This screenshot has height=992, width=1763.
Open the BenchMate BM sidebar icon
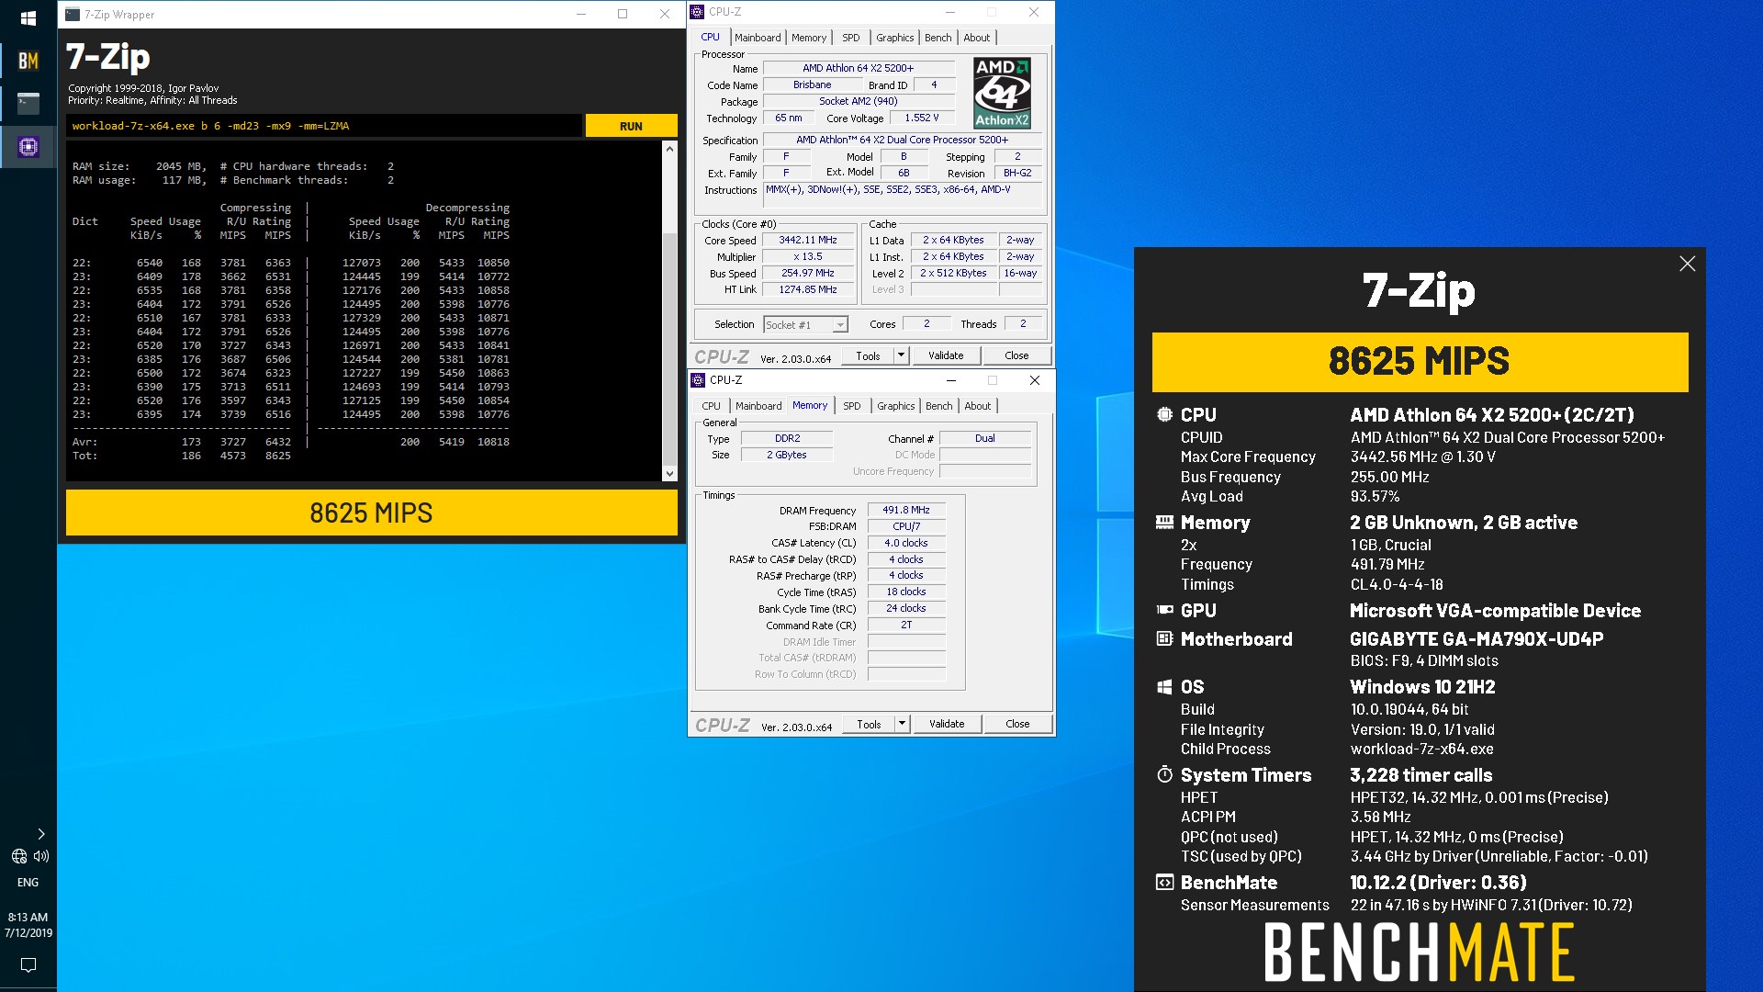tap(28, 61)
